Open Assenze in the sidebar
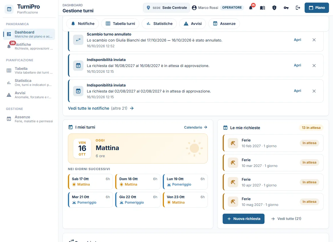This screenshot has height=242, width=333. [x=29, y=119]
